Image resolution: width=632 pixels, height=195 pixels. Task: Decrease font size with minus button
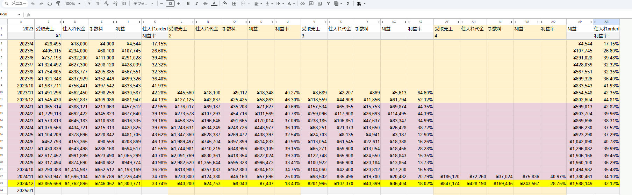coord(161,3)
